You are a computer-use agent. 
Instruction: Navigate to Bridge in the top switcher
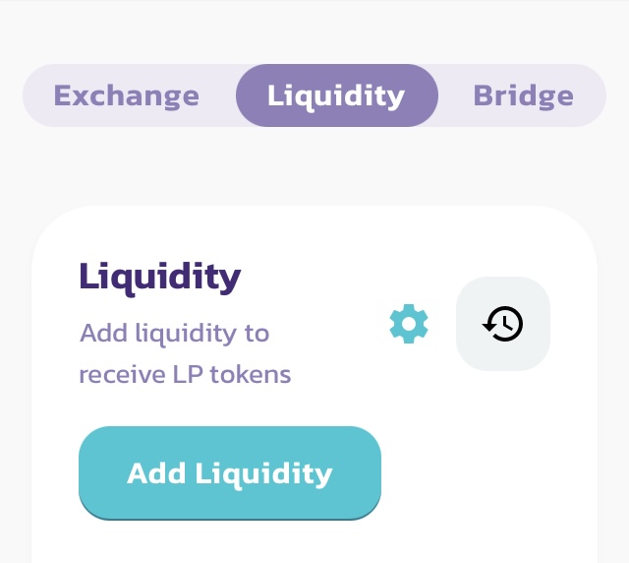(523, 95)
